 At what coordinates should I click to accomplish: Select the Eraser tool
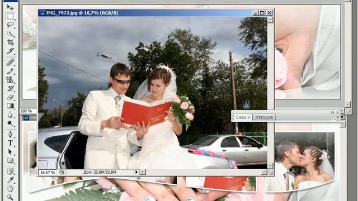pyautogui.click(x=10, y=97)
